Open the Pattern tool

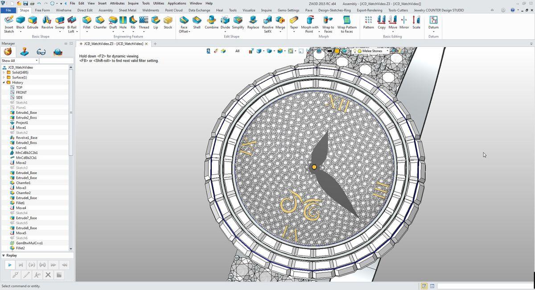[368, 23]
